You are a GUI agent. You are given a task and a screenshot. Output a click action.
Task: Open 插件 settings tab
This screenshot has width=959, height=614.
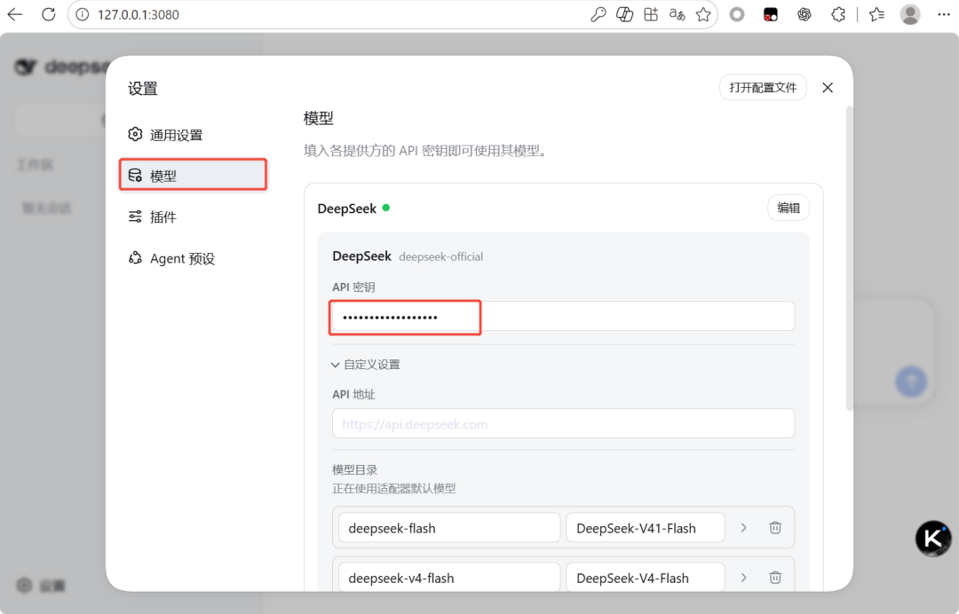click(194, 216)
